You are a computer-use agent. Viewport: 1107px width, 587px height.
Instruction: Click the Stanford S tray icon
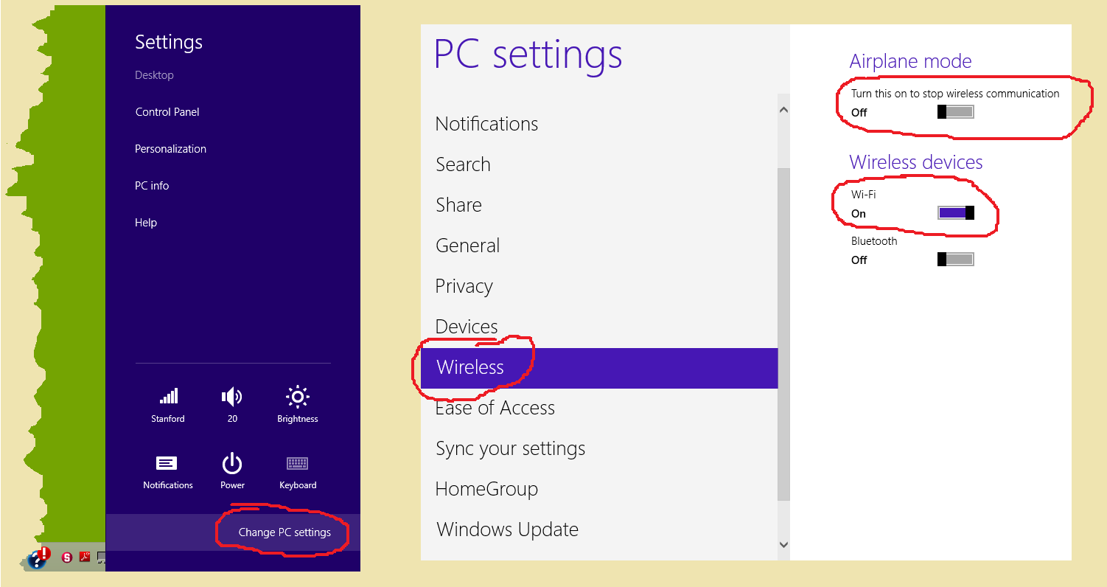(x=67, y=558)
